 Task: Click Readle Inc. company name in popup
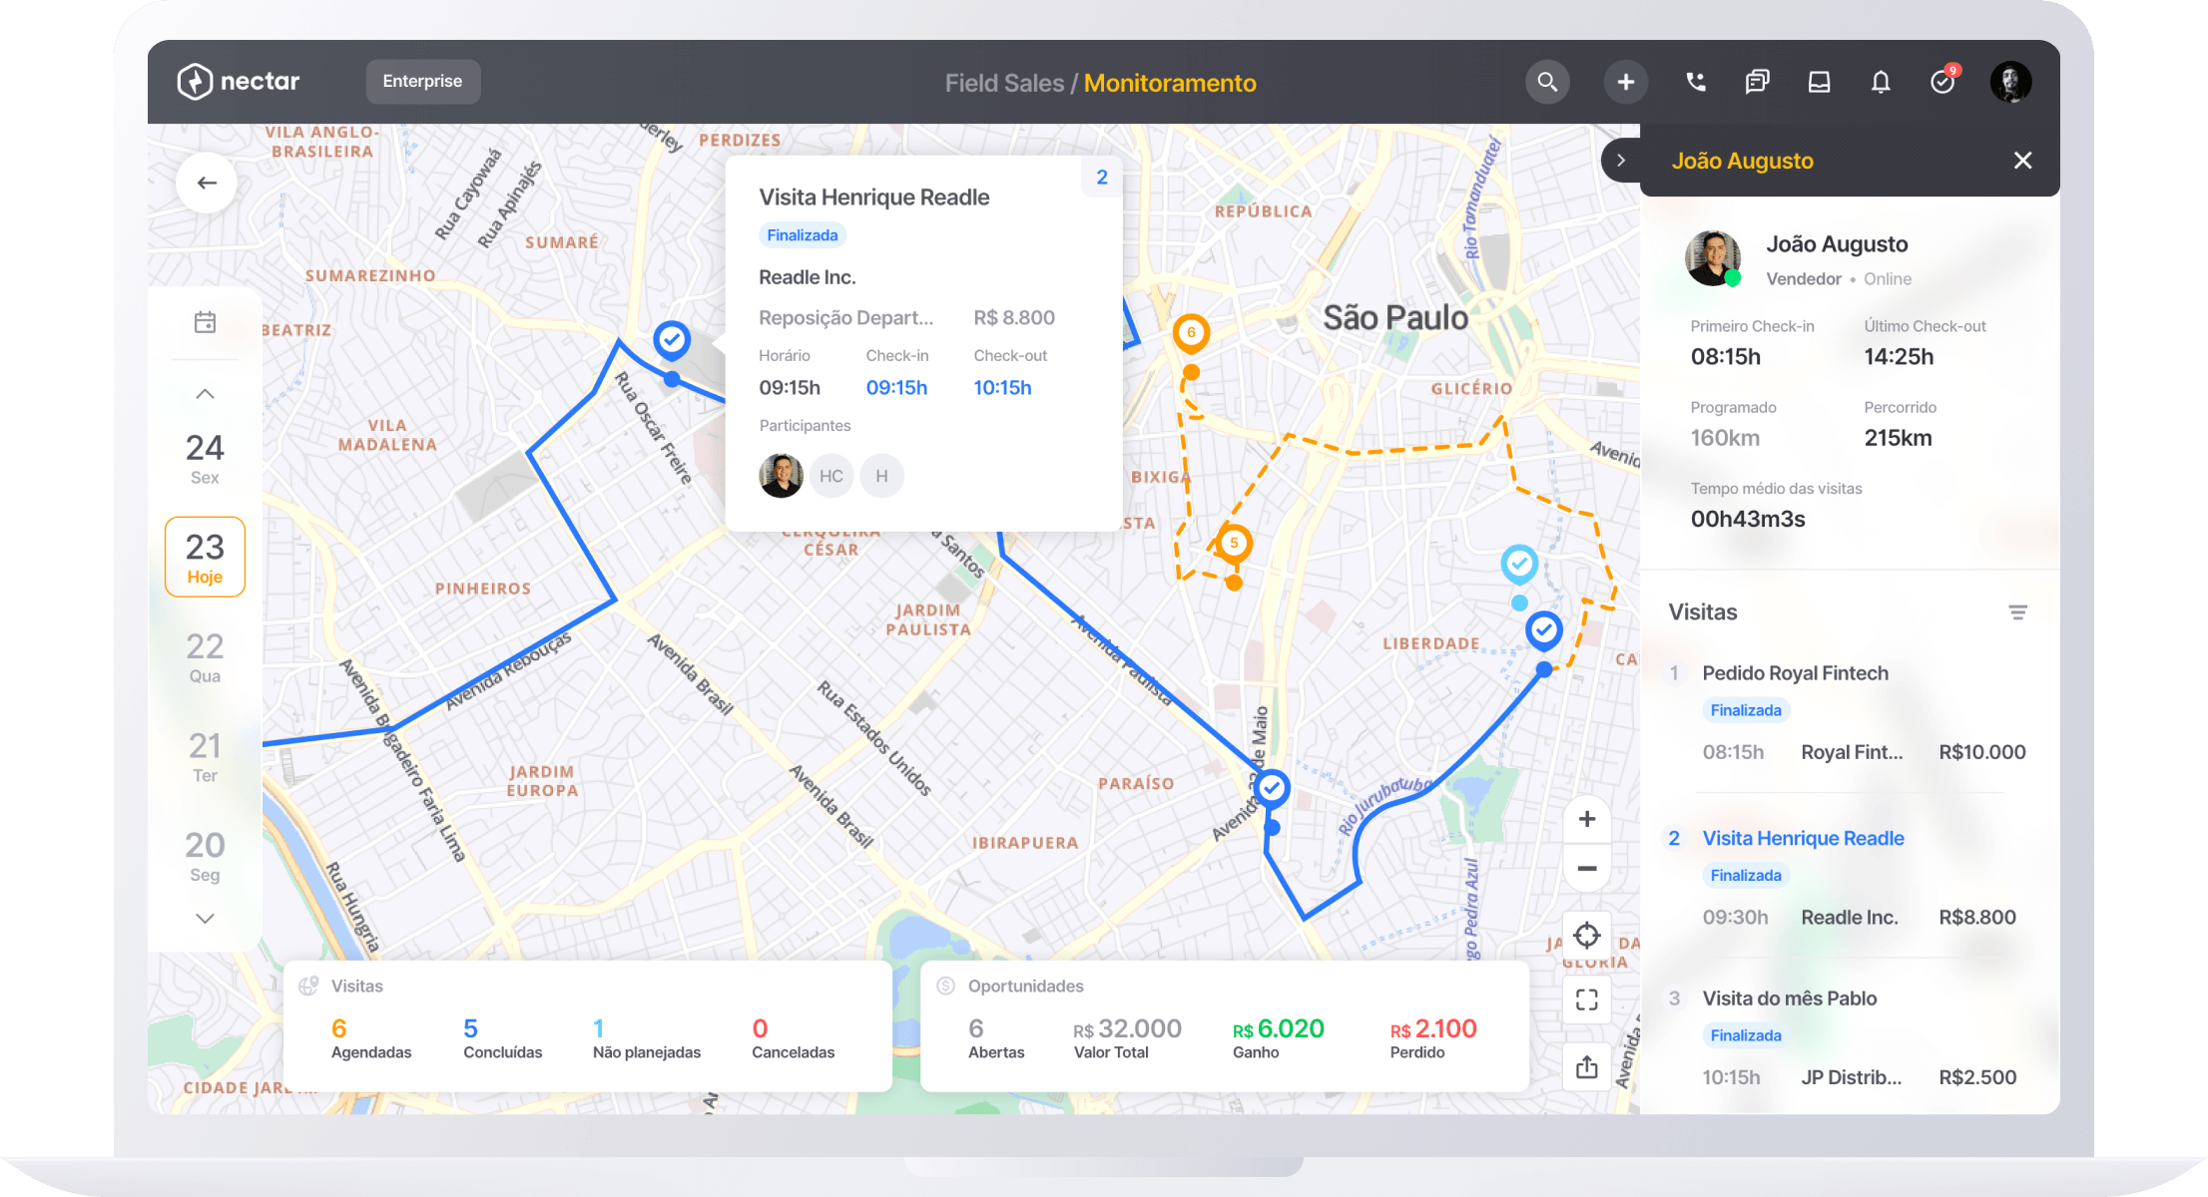(808, 277)
